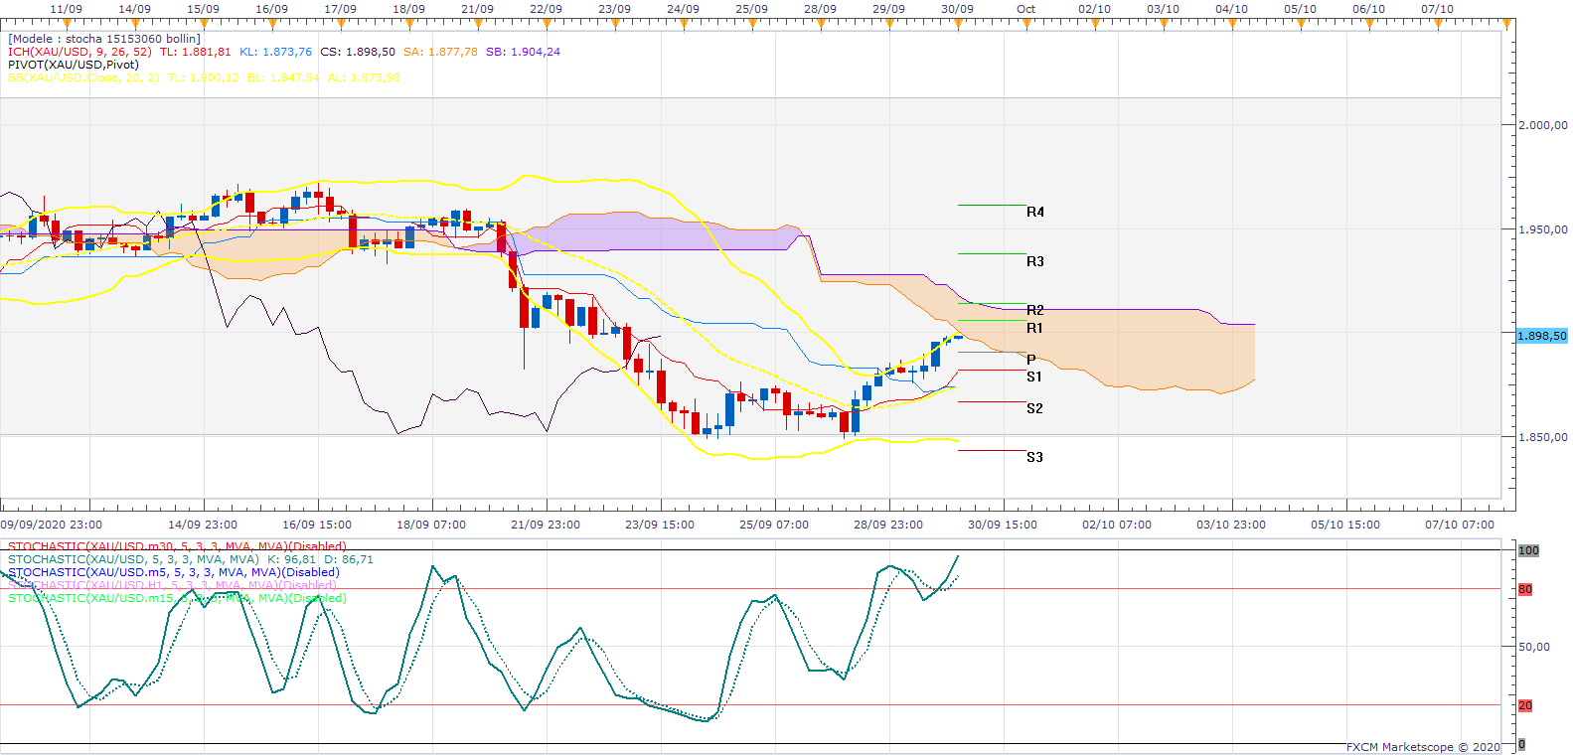Click the 1.950,00 price axis label

point(1543,229)
